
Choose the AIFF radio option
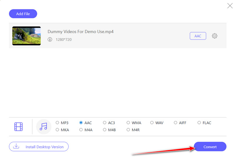pos(176,123)
